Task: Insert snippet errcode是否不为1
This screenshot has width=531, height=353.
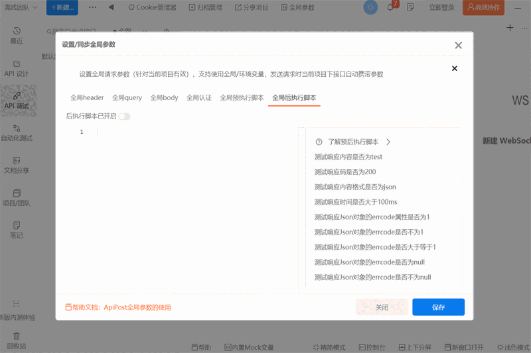Action: 369,232
